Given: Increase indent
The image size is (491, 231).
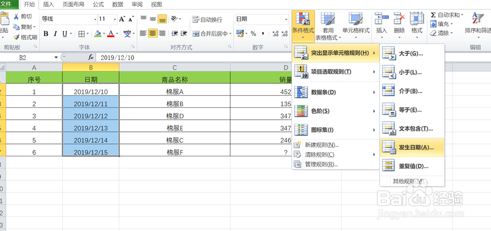Looking at the screenshot, I should coord(184,33).
